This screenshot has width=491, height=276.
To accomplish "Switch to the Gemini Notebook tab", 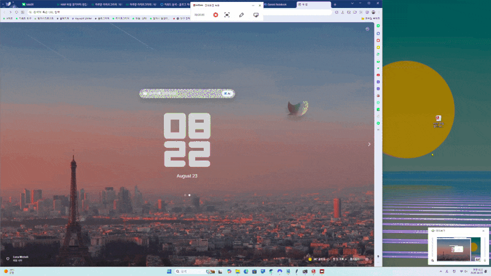I will [277, 4].
